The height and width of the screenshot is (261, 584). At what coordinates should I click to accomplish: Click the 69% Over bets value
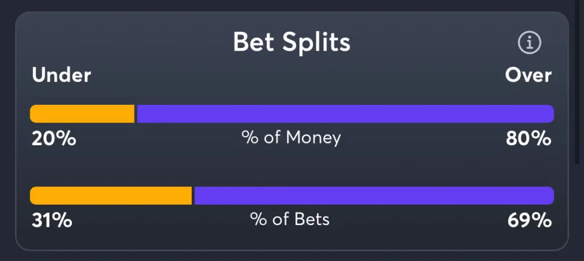click(530, 220)
